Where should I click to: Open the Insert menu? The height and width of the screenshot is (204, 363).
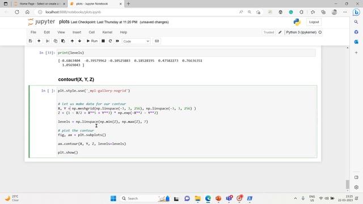[77, 32]
